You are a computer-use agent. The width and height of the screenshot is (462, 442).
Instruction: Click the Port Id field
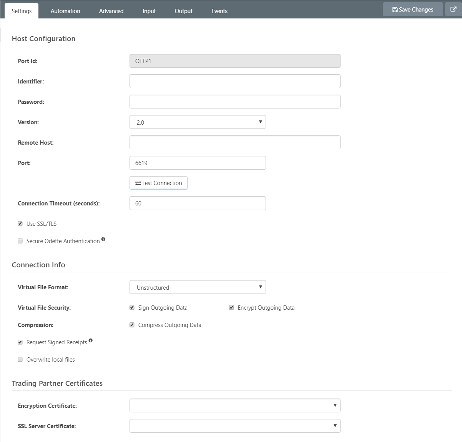tap(235, 61)
